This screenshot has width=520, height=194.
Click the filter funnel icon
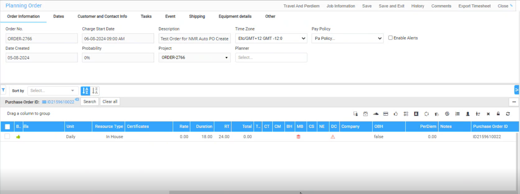[3, 90]
